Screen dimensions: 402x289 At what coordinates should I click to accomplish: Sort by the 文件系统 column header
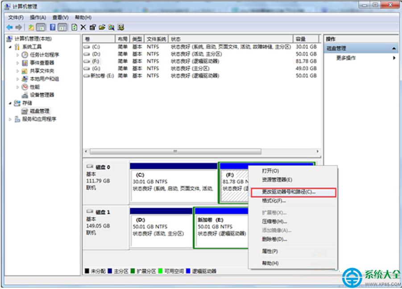pyautogui.click(x=156, y=39)
